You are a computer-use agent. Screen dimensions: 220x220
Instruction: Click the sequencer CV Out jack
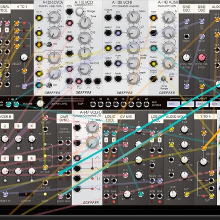point(45,167)
